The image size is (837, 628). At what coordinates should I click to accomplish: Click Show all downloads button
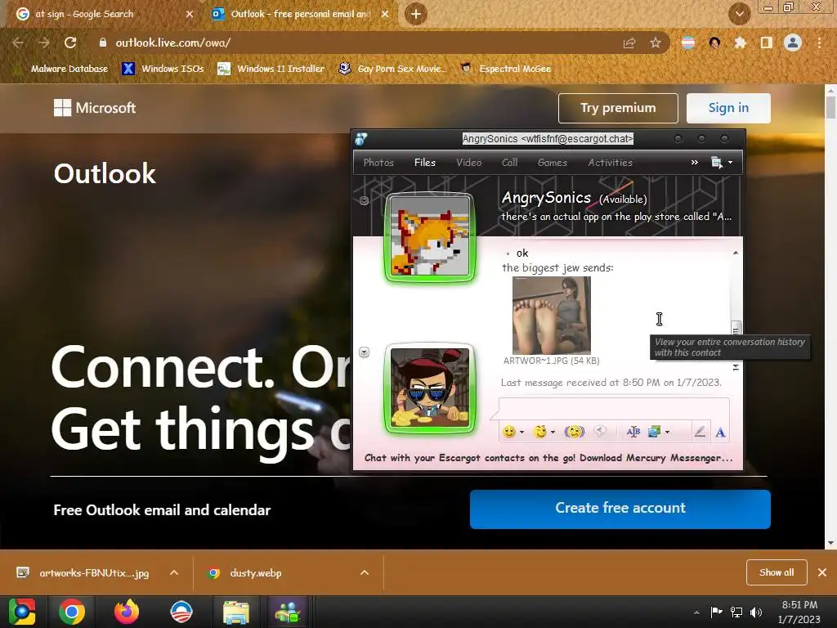777,572
